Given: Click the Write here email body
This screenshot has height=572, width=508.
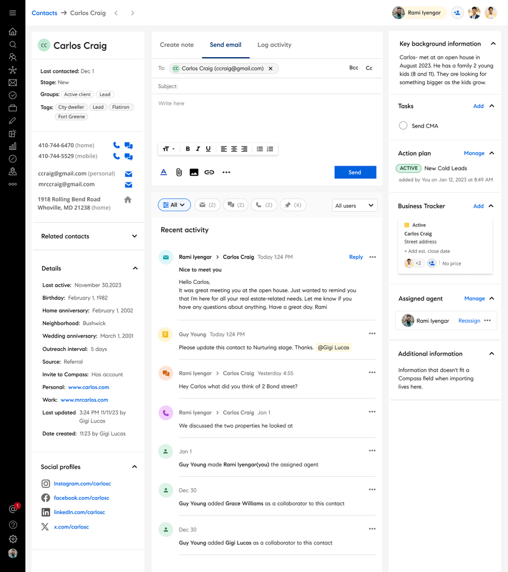Looking at the screenshot, I should [x=267, y=117].
